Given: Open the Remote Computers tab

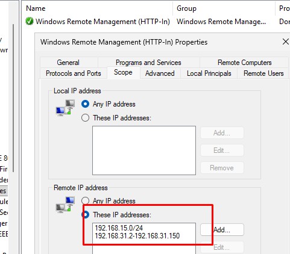Looking at the screenshot, I should coord(244,63).
